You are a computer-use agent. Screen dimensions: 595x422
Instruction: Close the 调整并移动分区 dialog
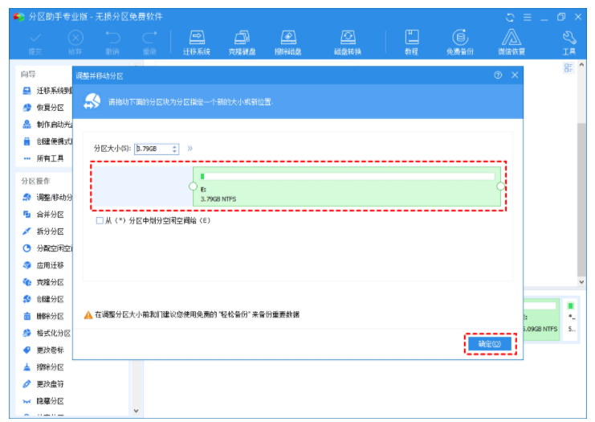click(515, 75)
